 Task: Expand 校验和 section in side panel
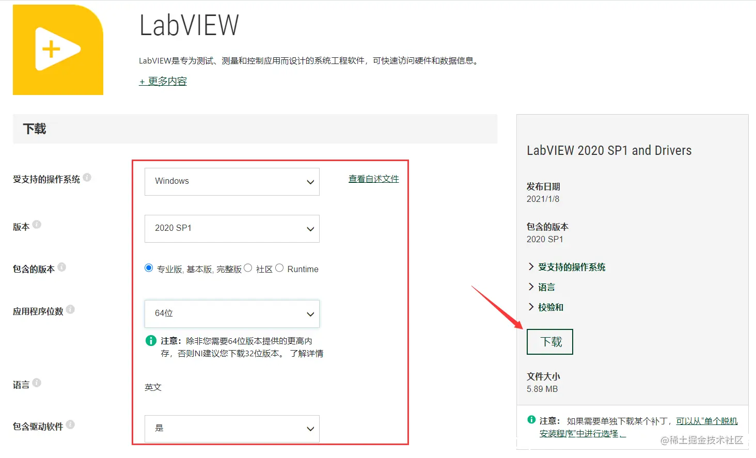pos(545,307)
